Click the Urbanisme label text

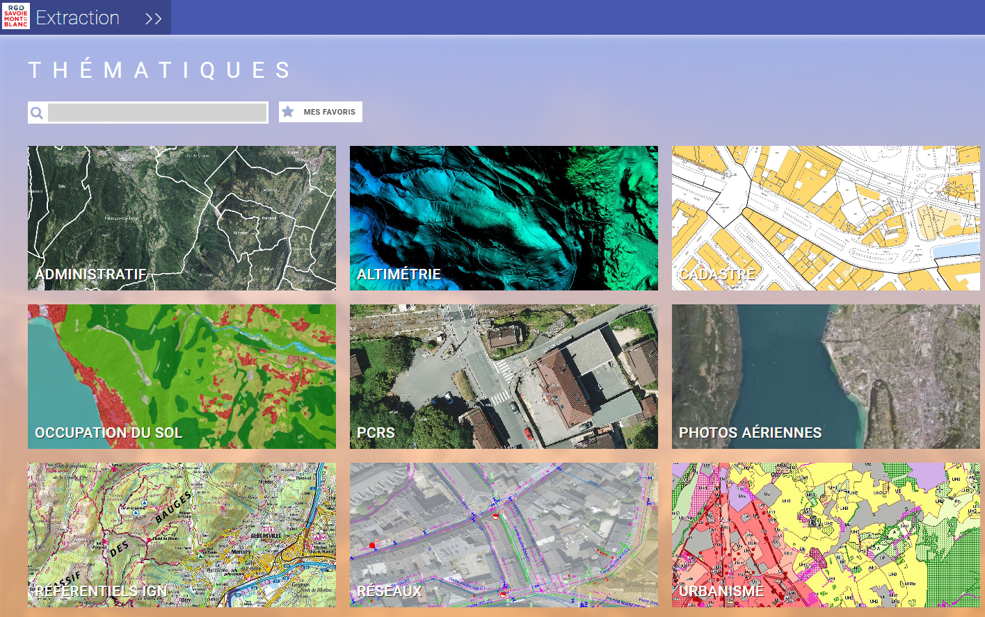tap(721, 591)
